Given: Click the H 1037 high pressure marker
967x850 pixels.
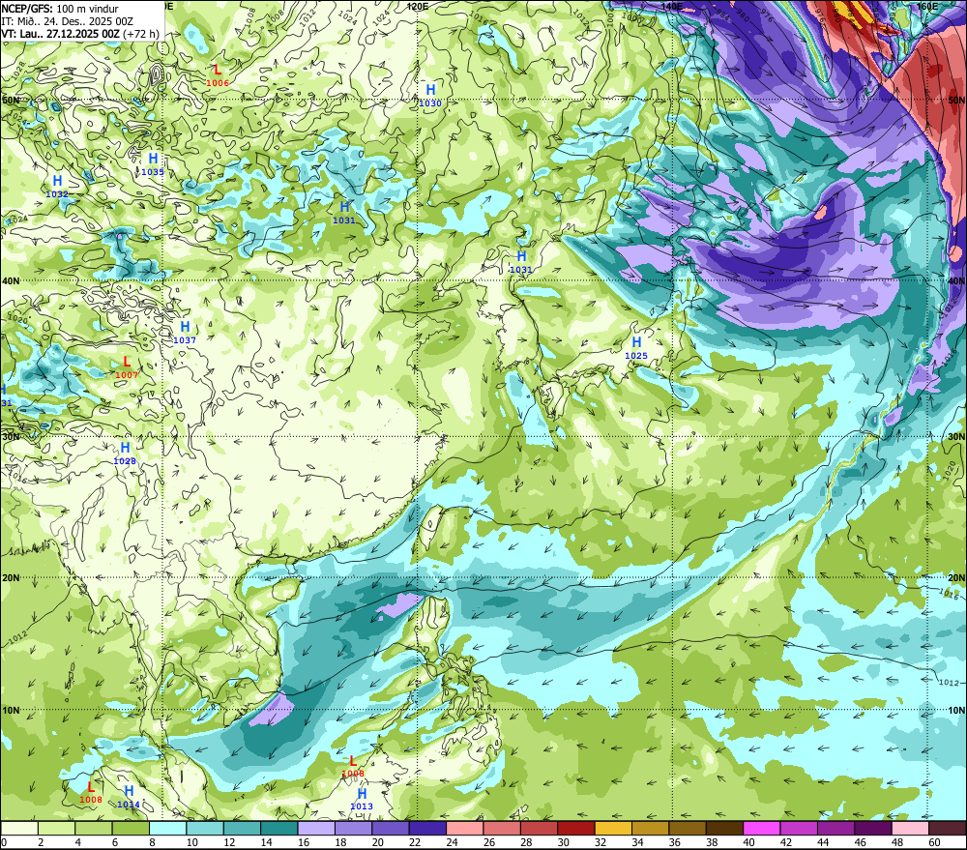Looking at the screenshot, I should point(185,333).
